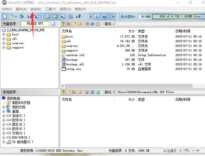Select CD 驱动器(I:) in local tree

22,142
